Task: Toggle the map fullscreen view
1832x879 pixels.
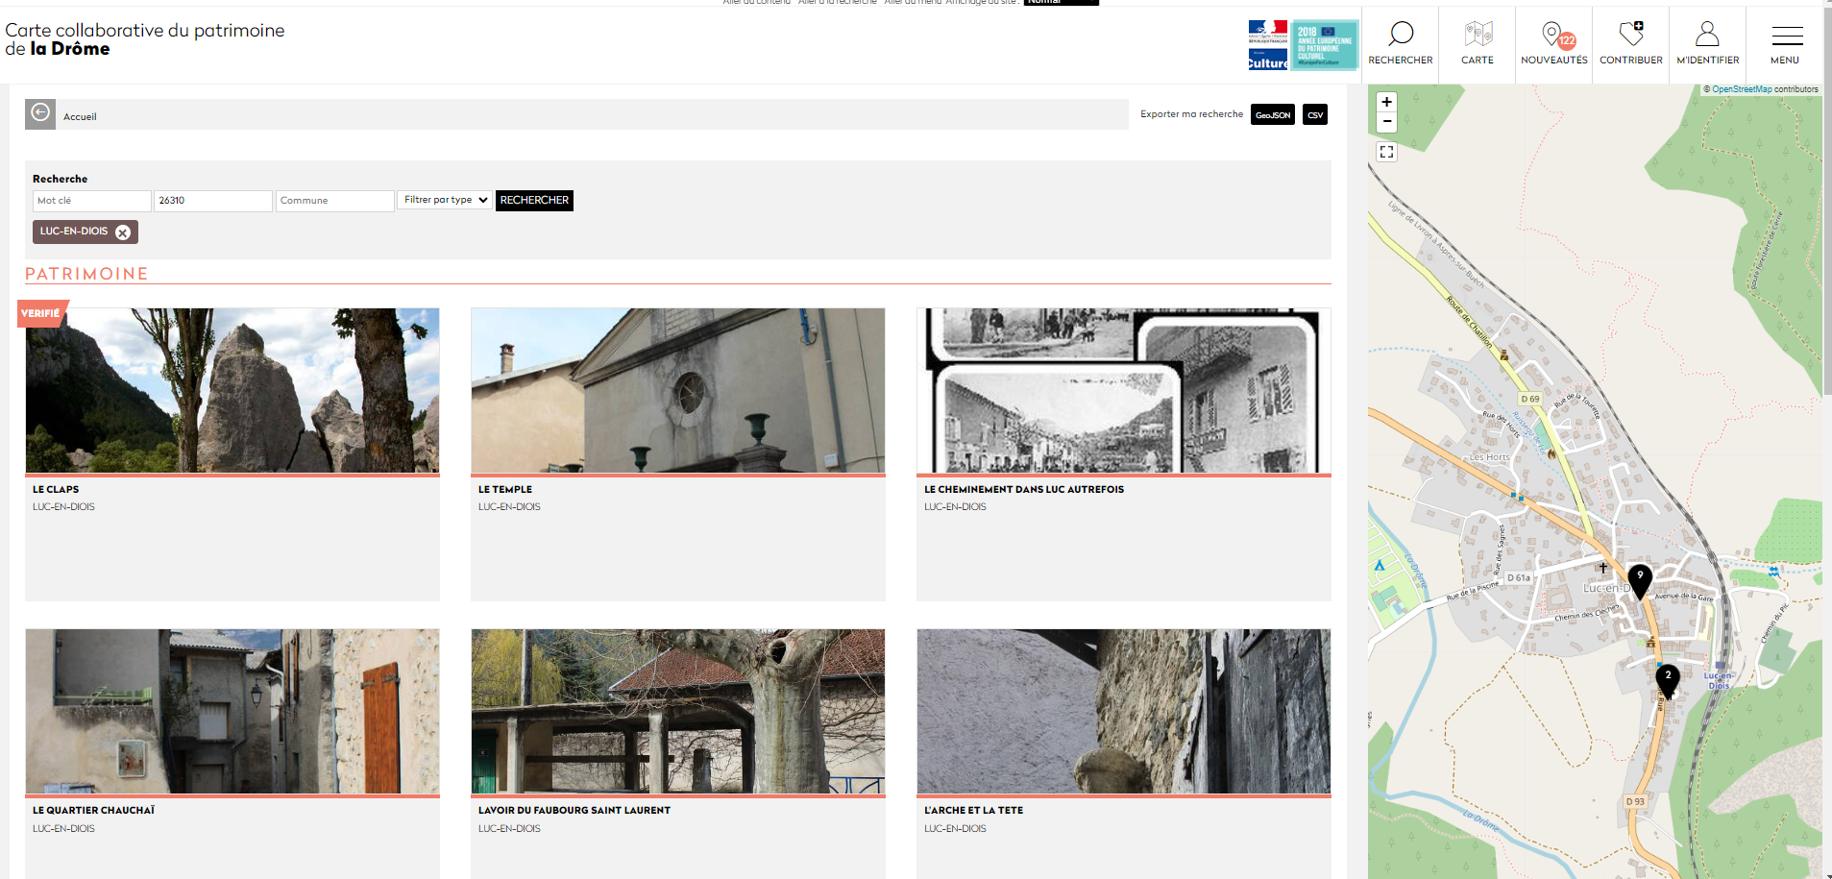Action: 1386,152
